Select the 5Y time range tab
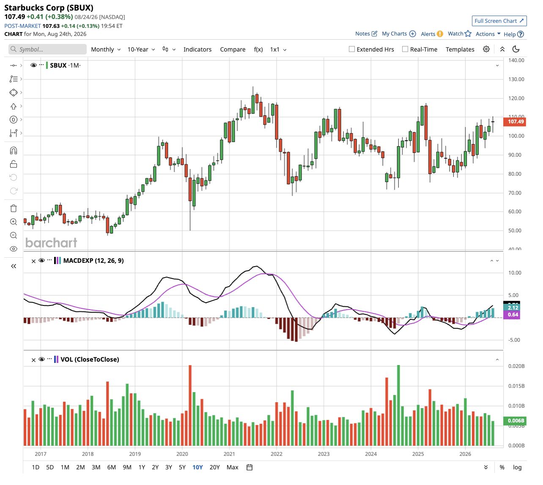This screenshot has width=543, height=485. tap(182, 467)
